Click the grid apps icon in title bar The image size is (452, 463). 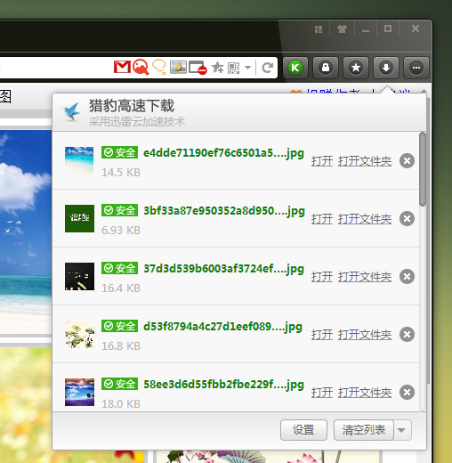319,29
